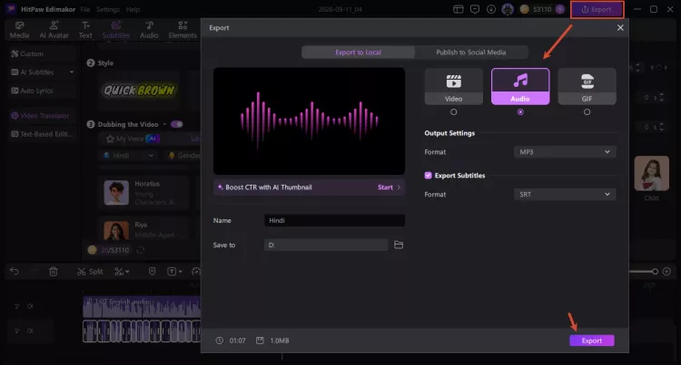Choose the Riya voice avatar
This screenshot has height=365, width=681.
click(116, 230)
